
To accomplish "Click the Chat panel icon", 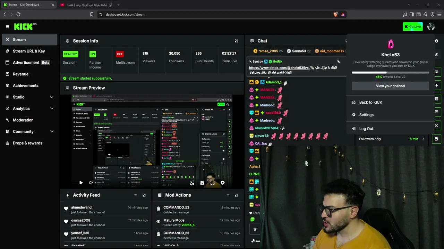I will (252, 41).
